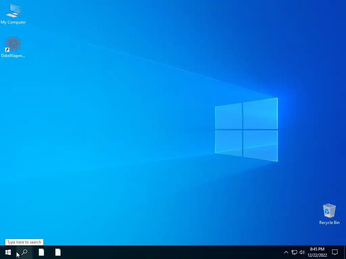Open the volume speaker tray icon
The height and width of the screenshot is (259, 346).
click(302, 252)
